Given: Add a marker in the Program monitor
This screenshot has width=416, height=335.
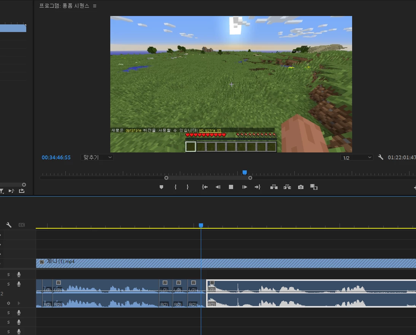Looking at the screenshot, I should (161, 187).
